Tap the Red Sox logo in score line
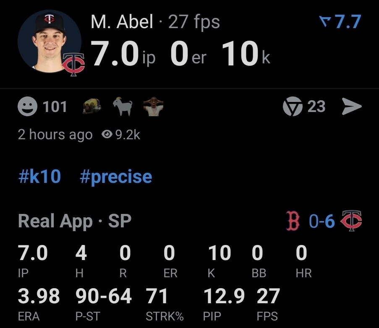Viewport: 379px width, 328px height. (x=293, y=221)
